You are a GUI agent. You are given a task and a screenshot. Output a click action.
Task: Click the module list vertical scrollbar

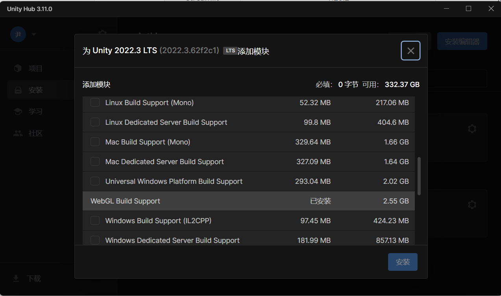[x=419, y=176]
